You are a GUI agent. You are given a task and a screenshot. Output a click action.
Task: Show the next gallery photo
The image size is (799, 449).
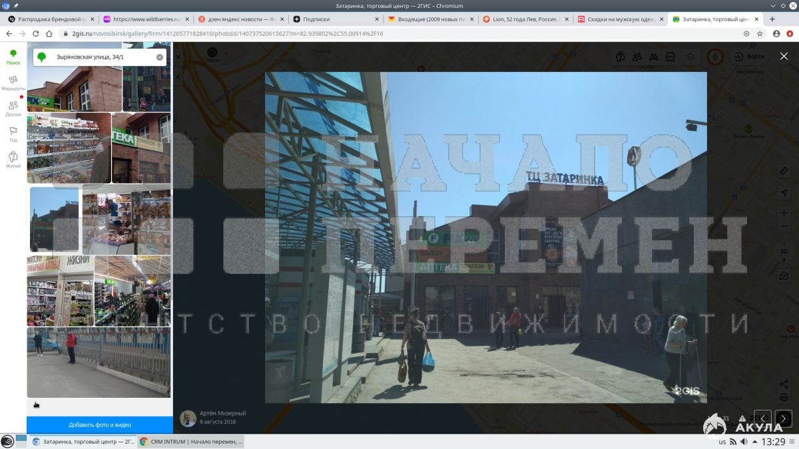pyautogui.click(x=784, y=418)
